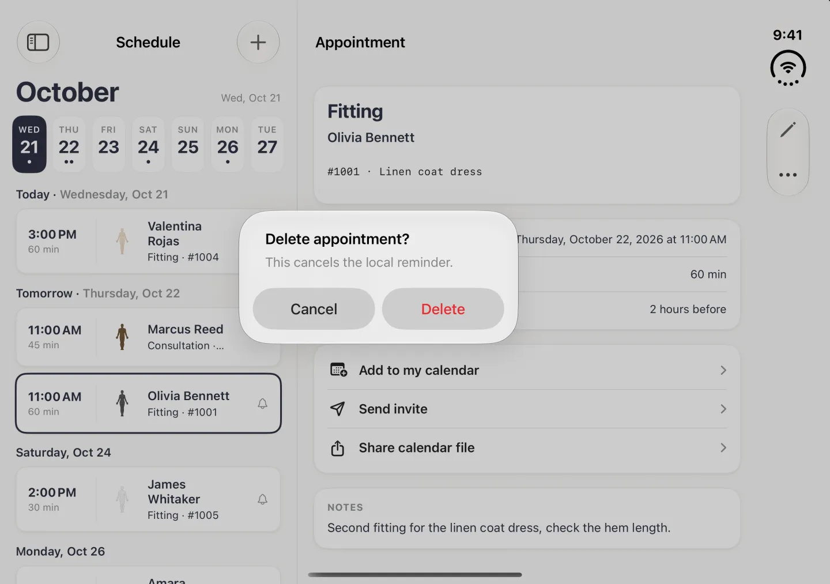Tap the bell icon on James Whitaker row
This screenshot has width=830, height=584.
pos(262,499)
